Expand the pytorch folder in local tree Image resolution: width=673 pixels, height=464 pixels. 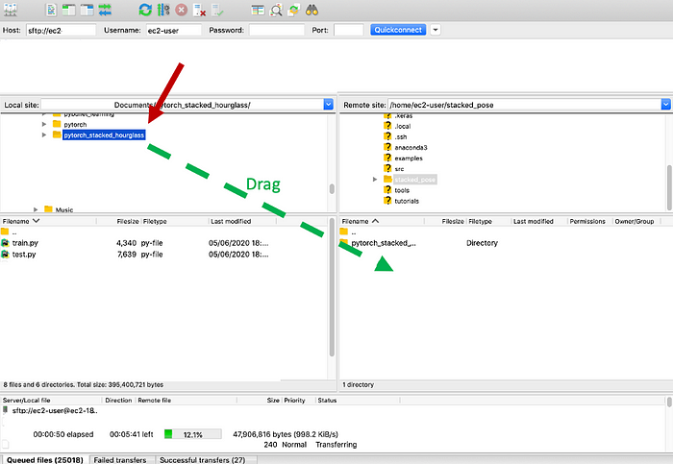click(44, 124)
